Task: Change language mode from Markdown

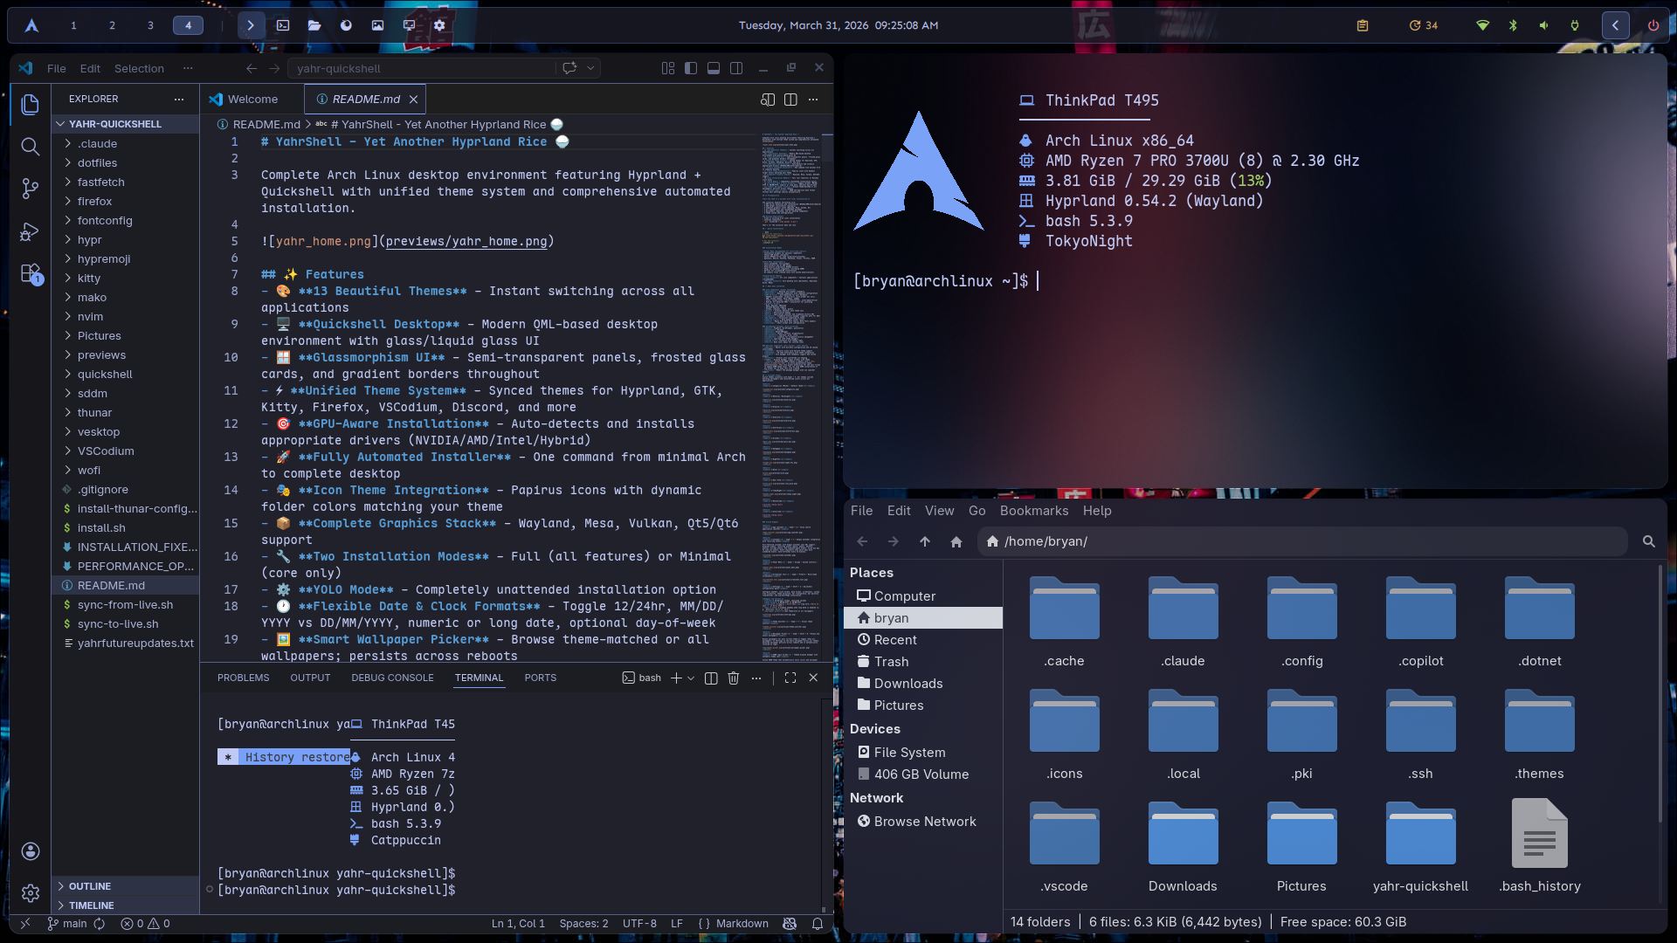Action: [x=742, y=924]
